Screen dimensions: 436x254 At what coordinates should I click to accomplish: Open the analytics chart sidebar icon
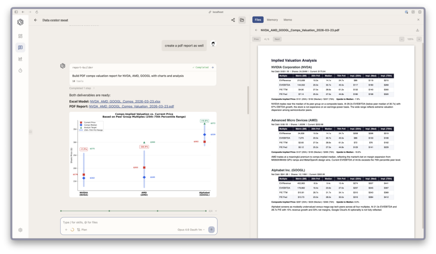pos(20,59)
